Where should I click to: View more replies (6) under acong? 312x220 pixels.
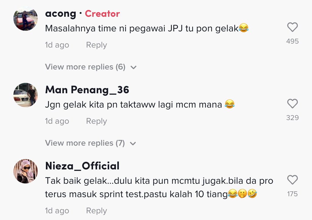(85, 67)
